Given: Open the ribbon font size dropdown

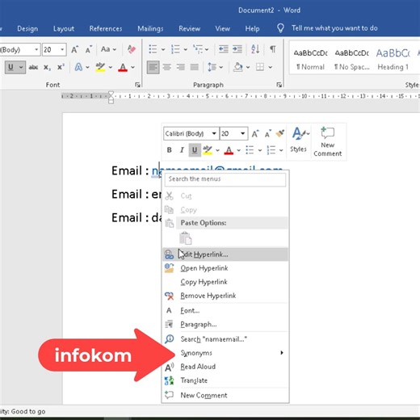Looking at the screenshot, I should [62, 49].
